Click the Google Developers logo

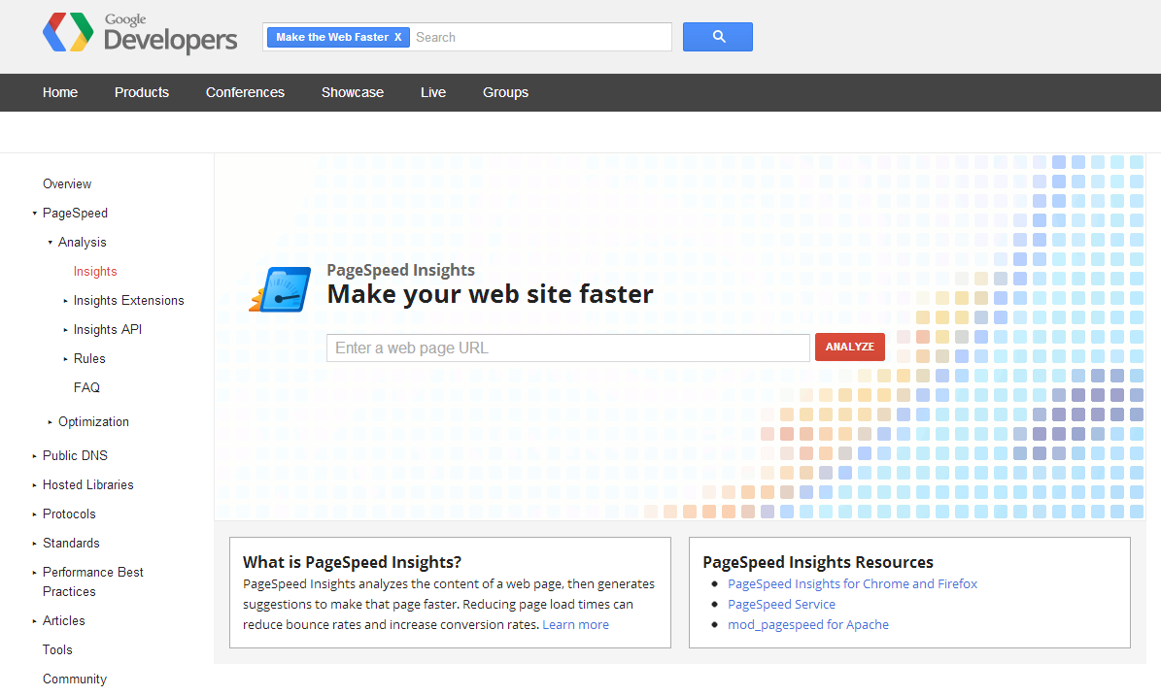pyautogui.click(x=140, y=36)
